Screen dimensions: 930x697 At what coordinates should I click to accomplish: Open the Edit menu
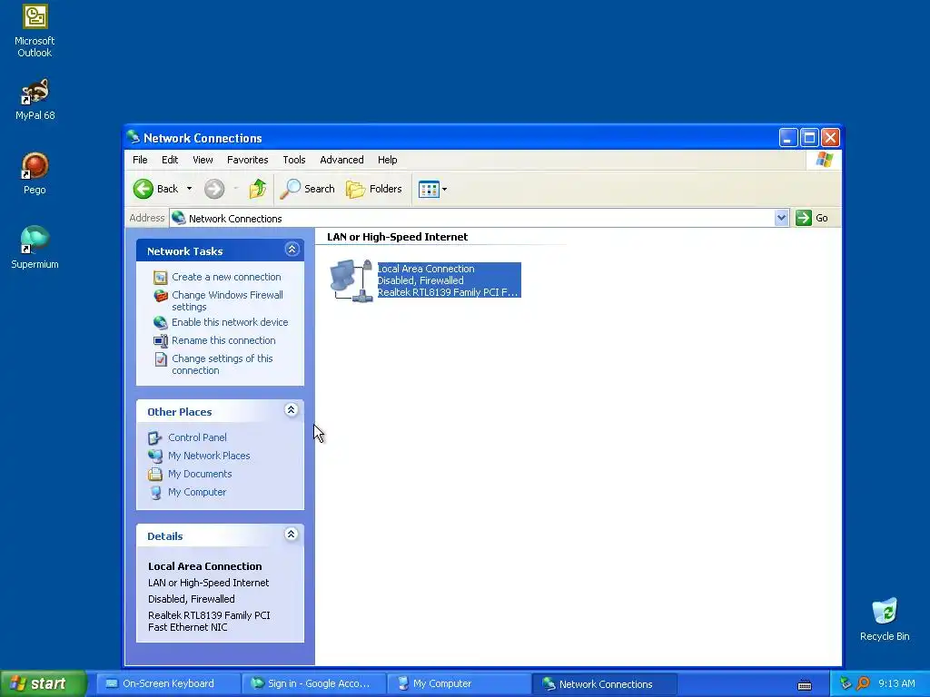coord(170,160)
